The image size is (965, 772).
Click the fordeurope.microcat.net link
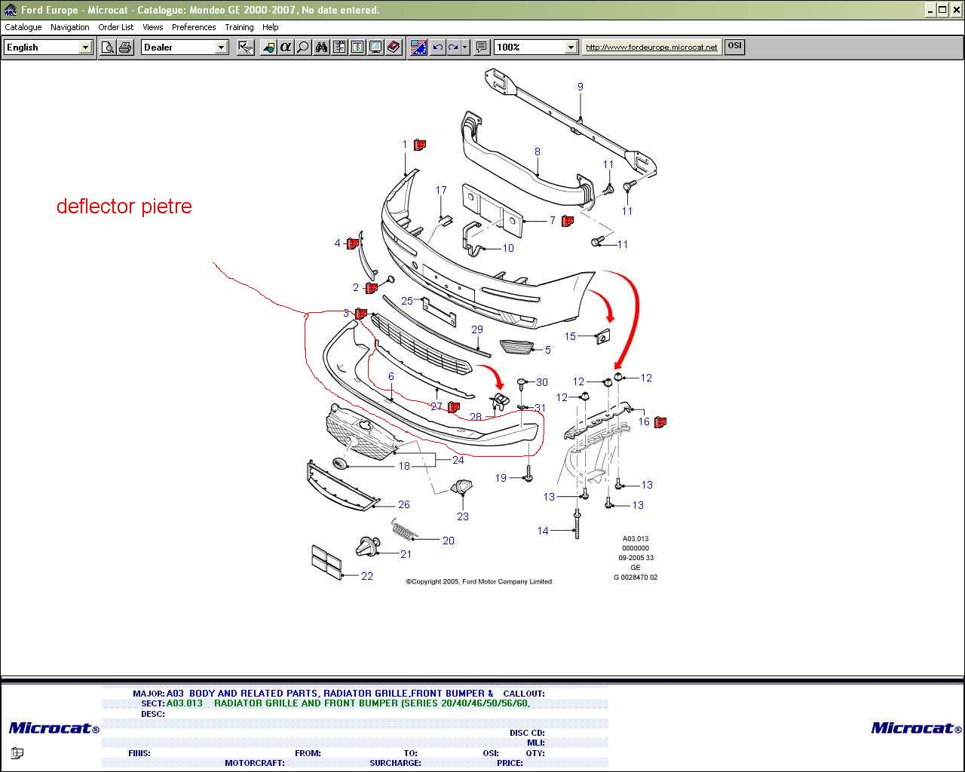coord(651,47)
